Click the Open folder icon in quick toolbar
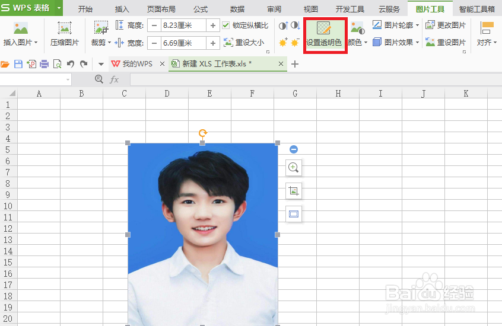The width and height of the screenshot is (502, 326). pyautogui.click(x=5, y=64)
